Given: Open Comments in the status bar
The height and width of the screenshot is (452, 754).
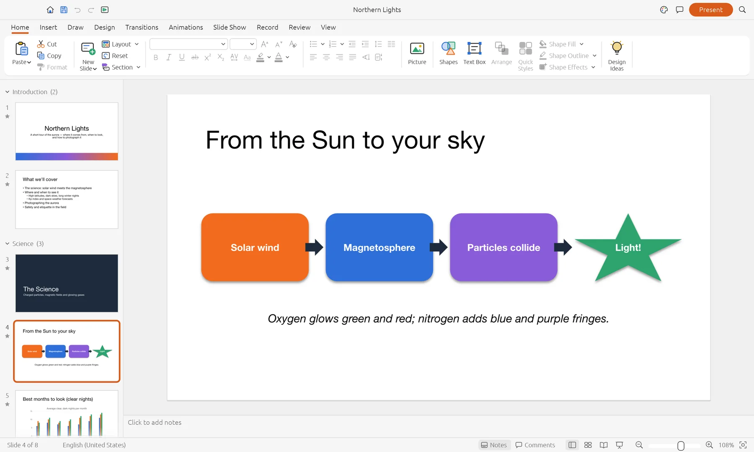Looking at the screenshot, I should pyautogui.click(x=535, y=445).
